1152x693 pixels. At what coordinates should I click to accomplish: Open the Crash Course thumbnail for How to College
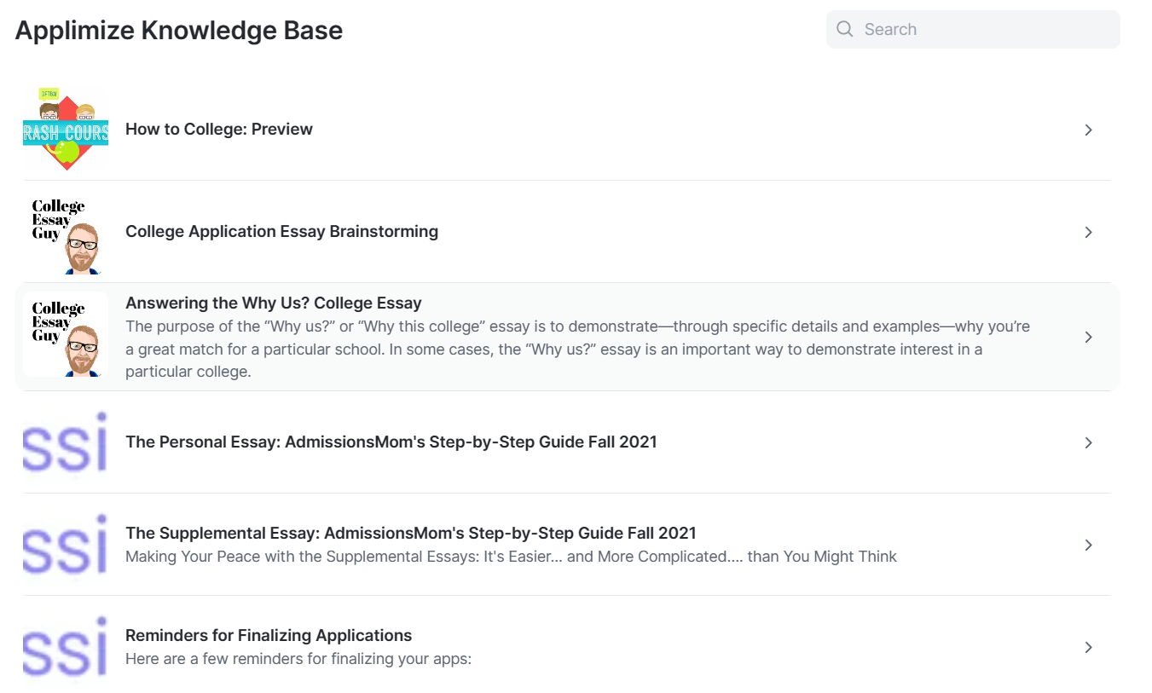click(66, 130)
